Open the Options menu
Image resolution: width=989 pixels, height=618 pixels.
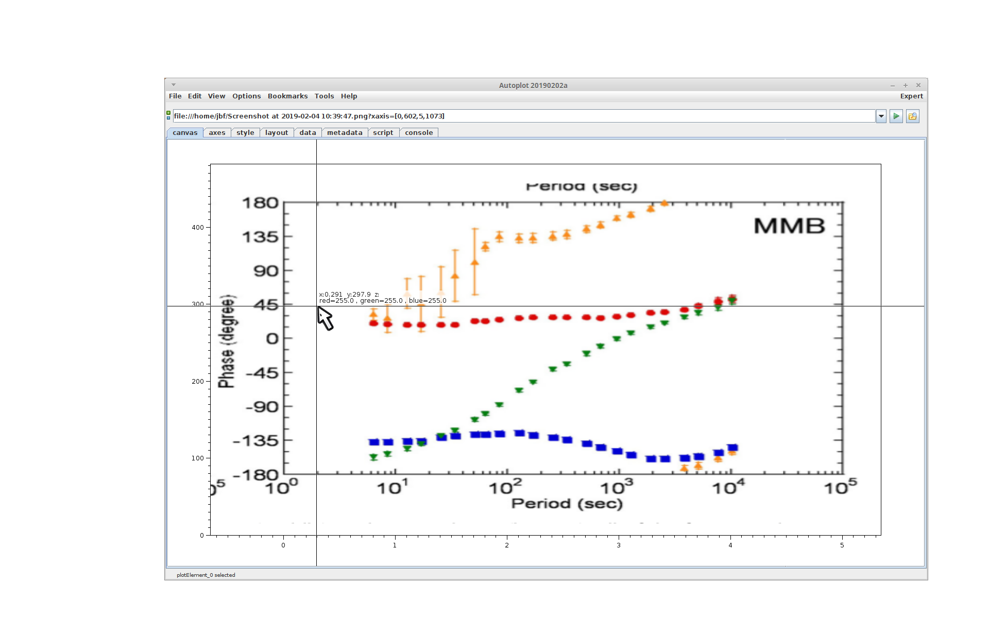click(246, 96)
